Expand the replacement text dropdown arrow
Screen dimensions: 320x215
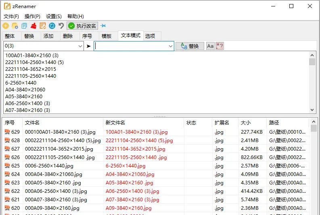[171, 46]
